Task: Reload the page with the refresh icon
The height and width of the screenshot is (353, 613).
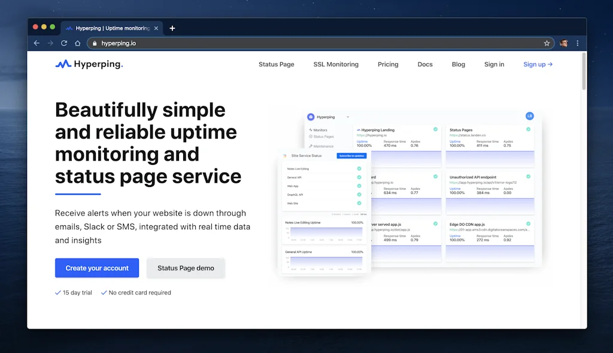Action: coord(64,44)
